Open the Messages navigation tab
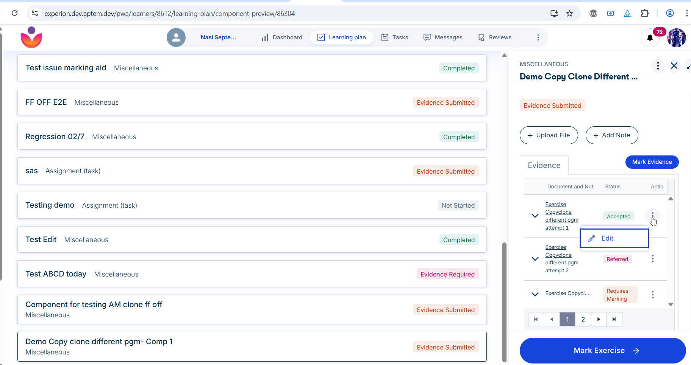Viewport: 691px width, 365px height. point(443,37)
